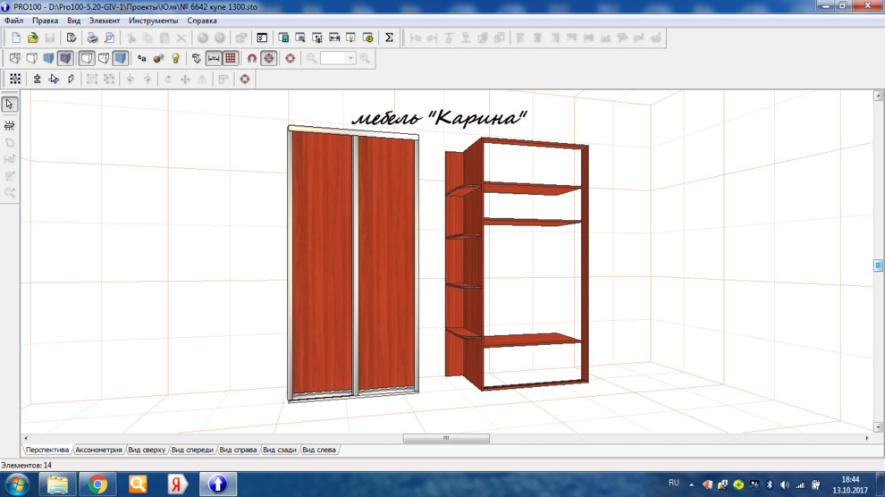
Task: Click the Print icon in the toolbar
Action: pos(91,38)
